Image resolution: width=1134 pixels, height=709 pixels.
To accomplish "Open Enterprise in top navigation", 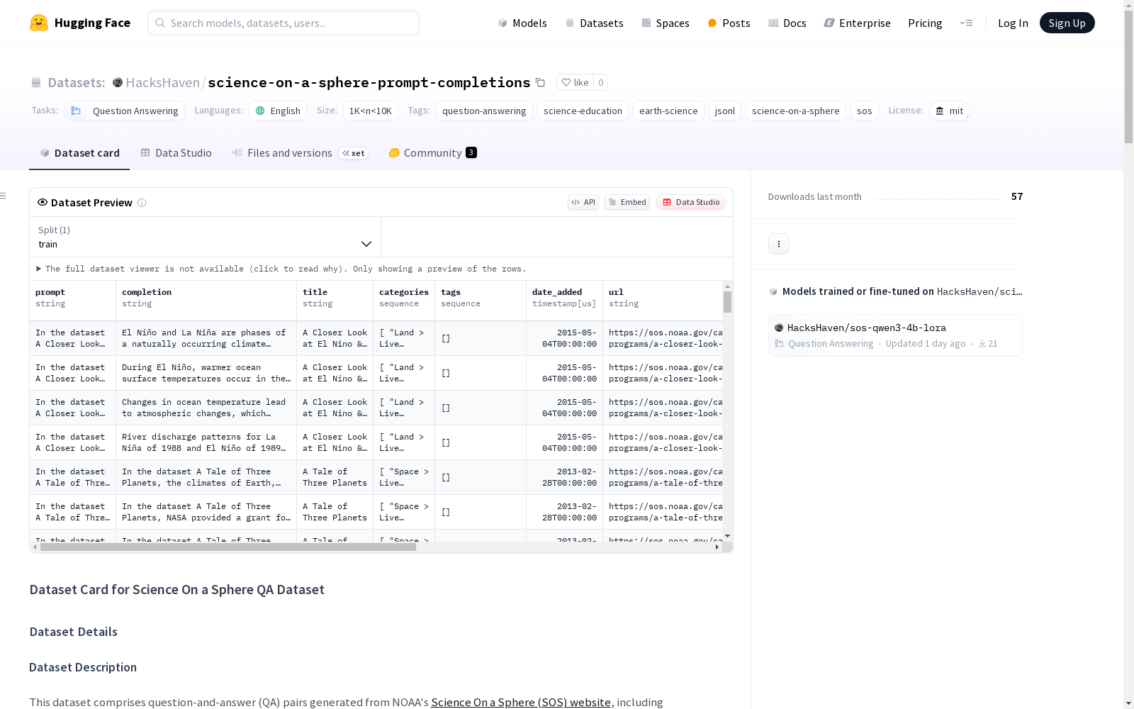I will (x=858, y=23).
